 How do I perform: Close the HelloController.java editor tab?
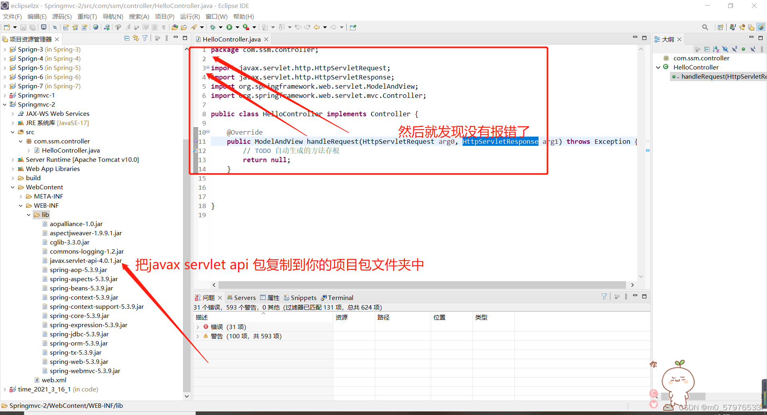coord(266,39)
